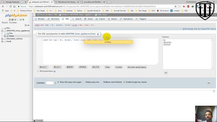Click the Clear button

107,67
